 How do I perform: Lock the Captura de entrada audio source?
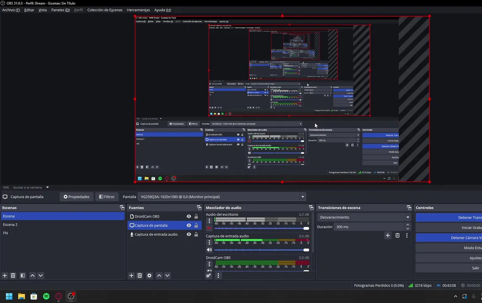196,234
